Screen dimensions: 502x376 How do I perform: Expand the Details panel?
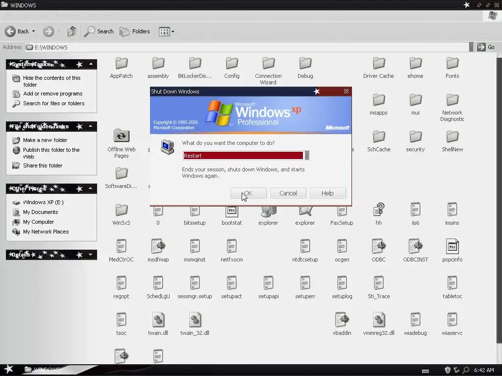(91, 255)
